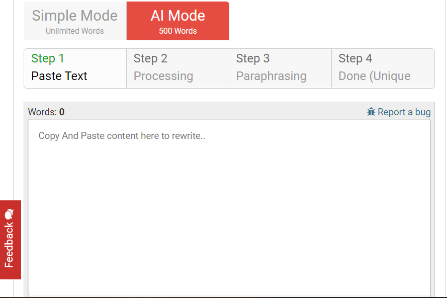Viewport: 447px width, 298px height.
Task: Click the 500 Words subtitle
Action: click(178, 31)
